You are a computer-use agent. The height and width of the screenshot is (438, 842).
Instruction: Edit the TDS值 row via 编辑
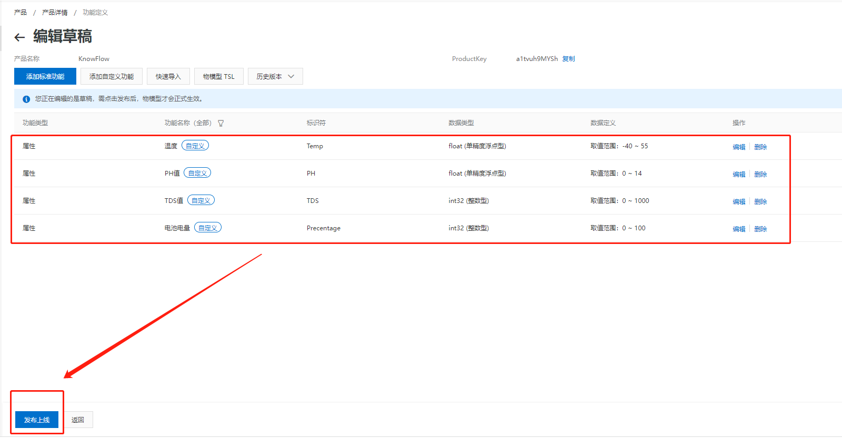click(739, 201)
